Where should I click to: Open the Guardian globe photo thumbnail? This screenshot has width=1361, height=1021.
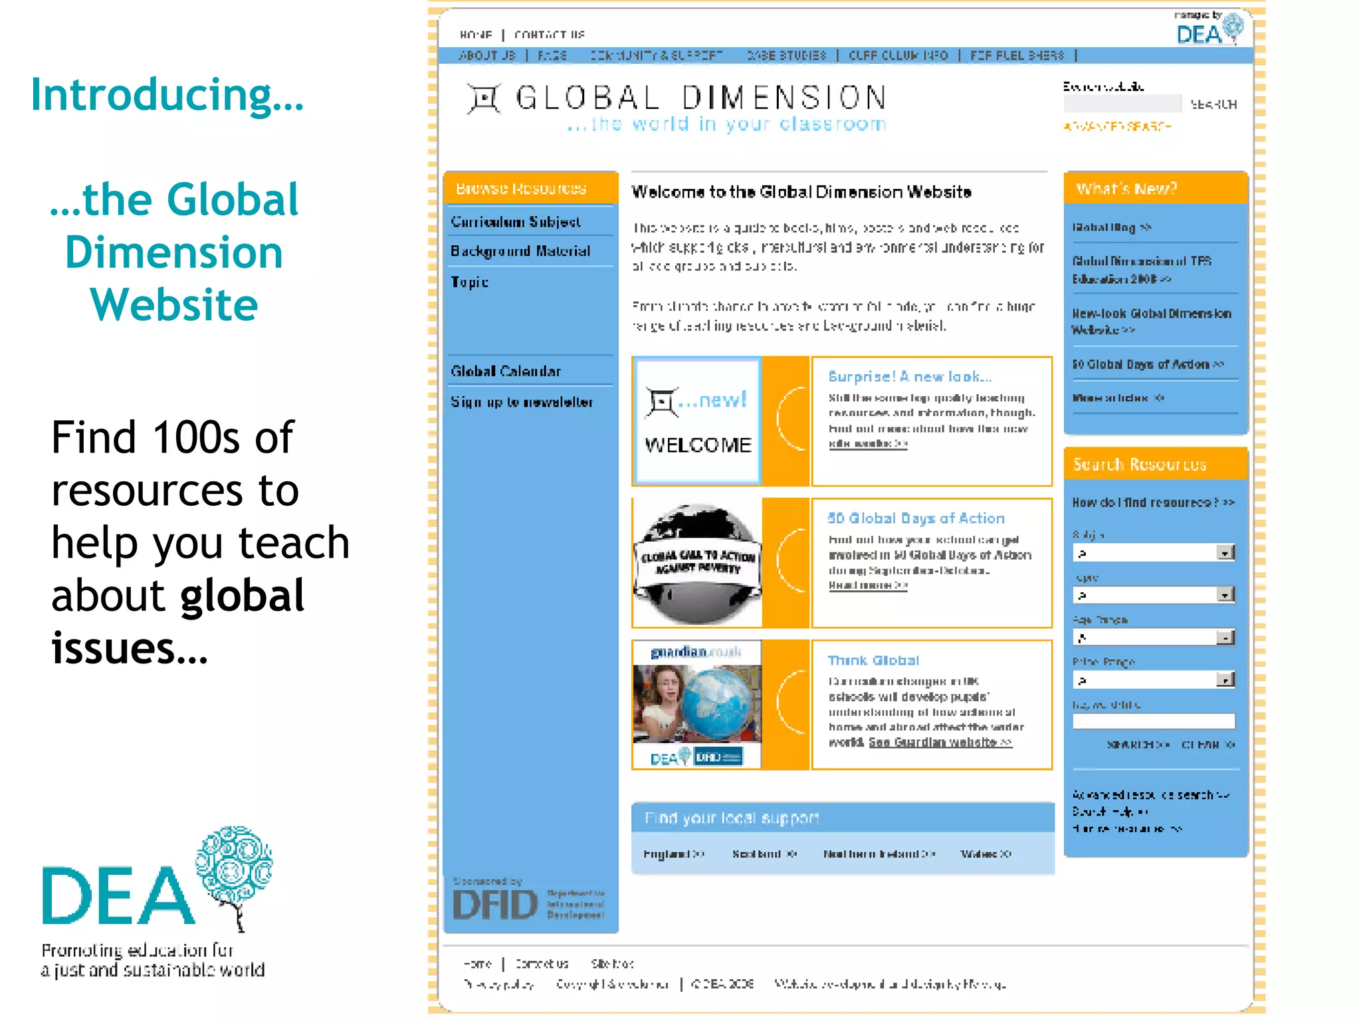[697, 703]
